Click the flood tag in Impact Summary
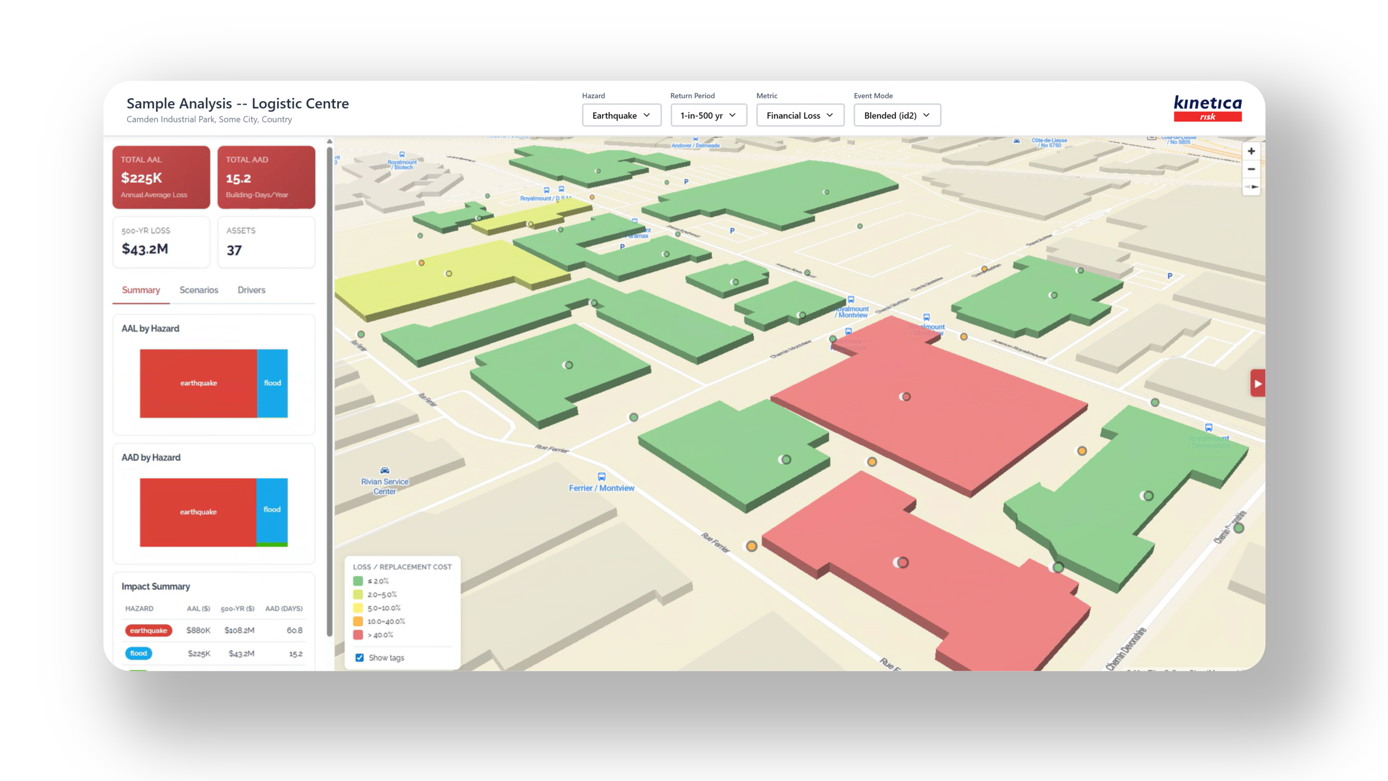This screenshot has width=1388, height=781. (x=138, y=653)
